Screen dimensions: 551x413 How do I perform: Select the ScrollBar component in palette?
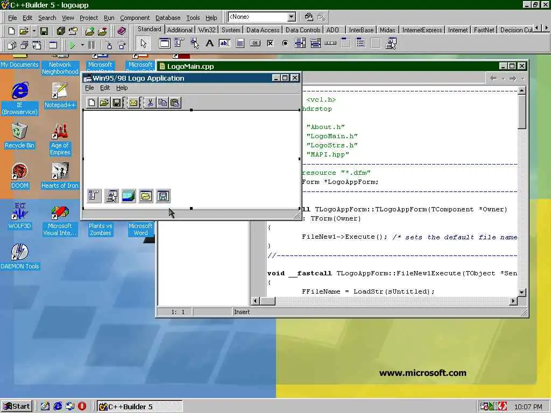click(x=331, y=43)
